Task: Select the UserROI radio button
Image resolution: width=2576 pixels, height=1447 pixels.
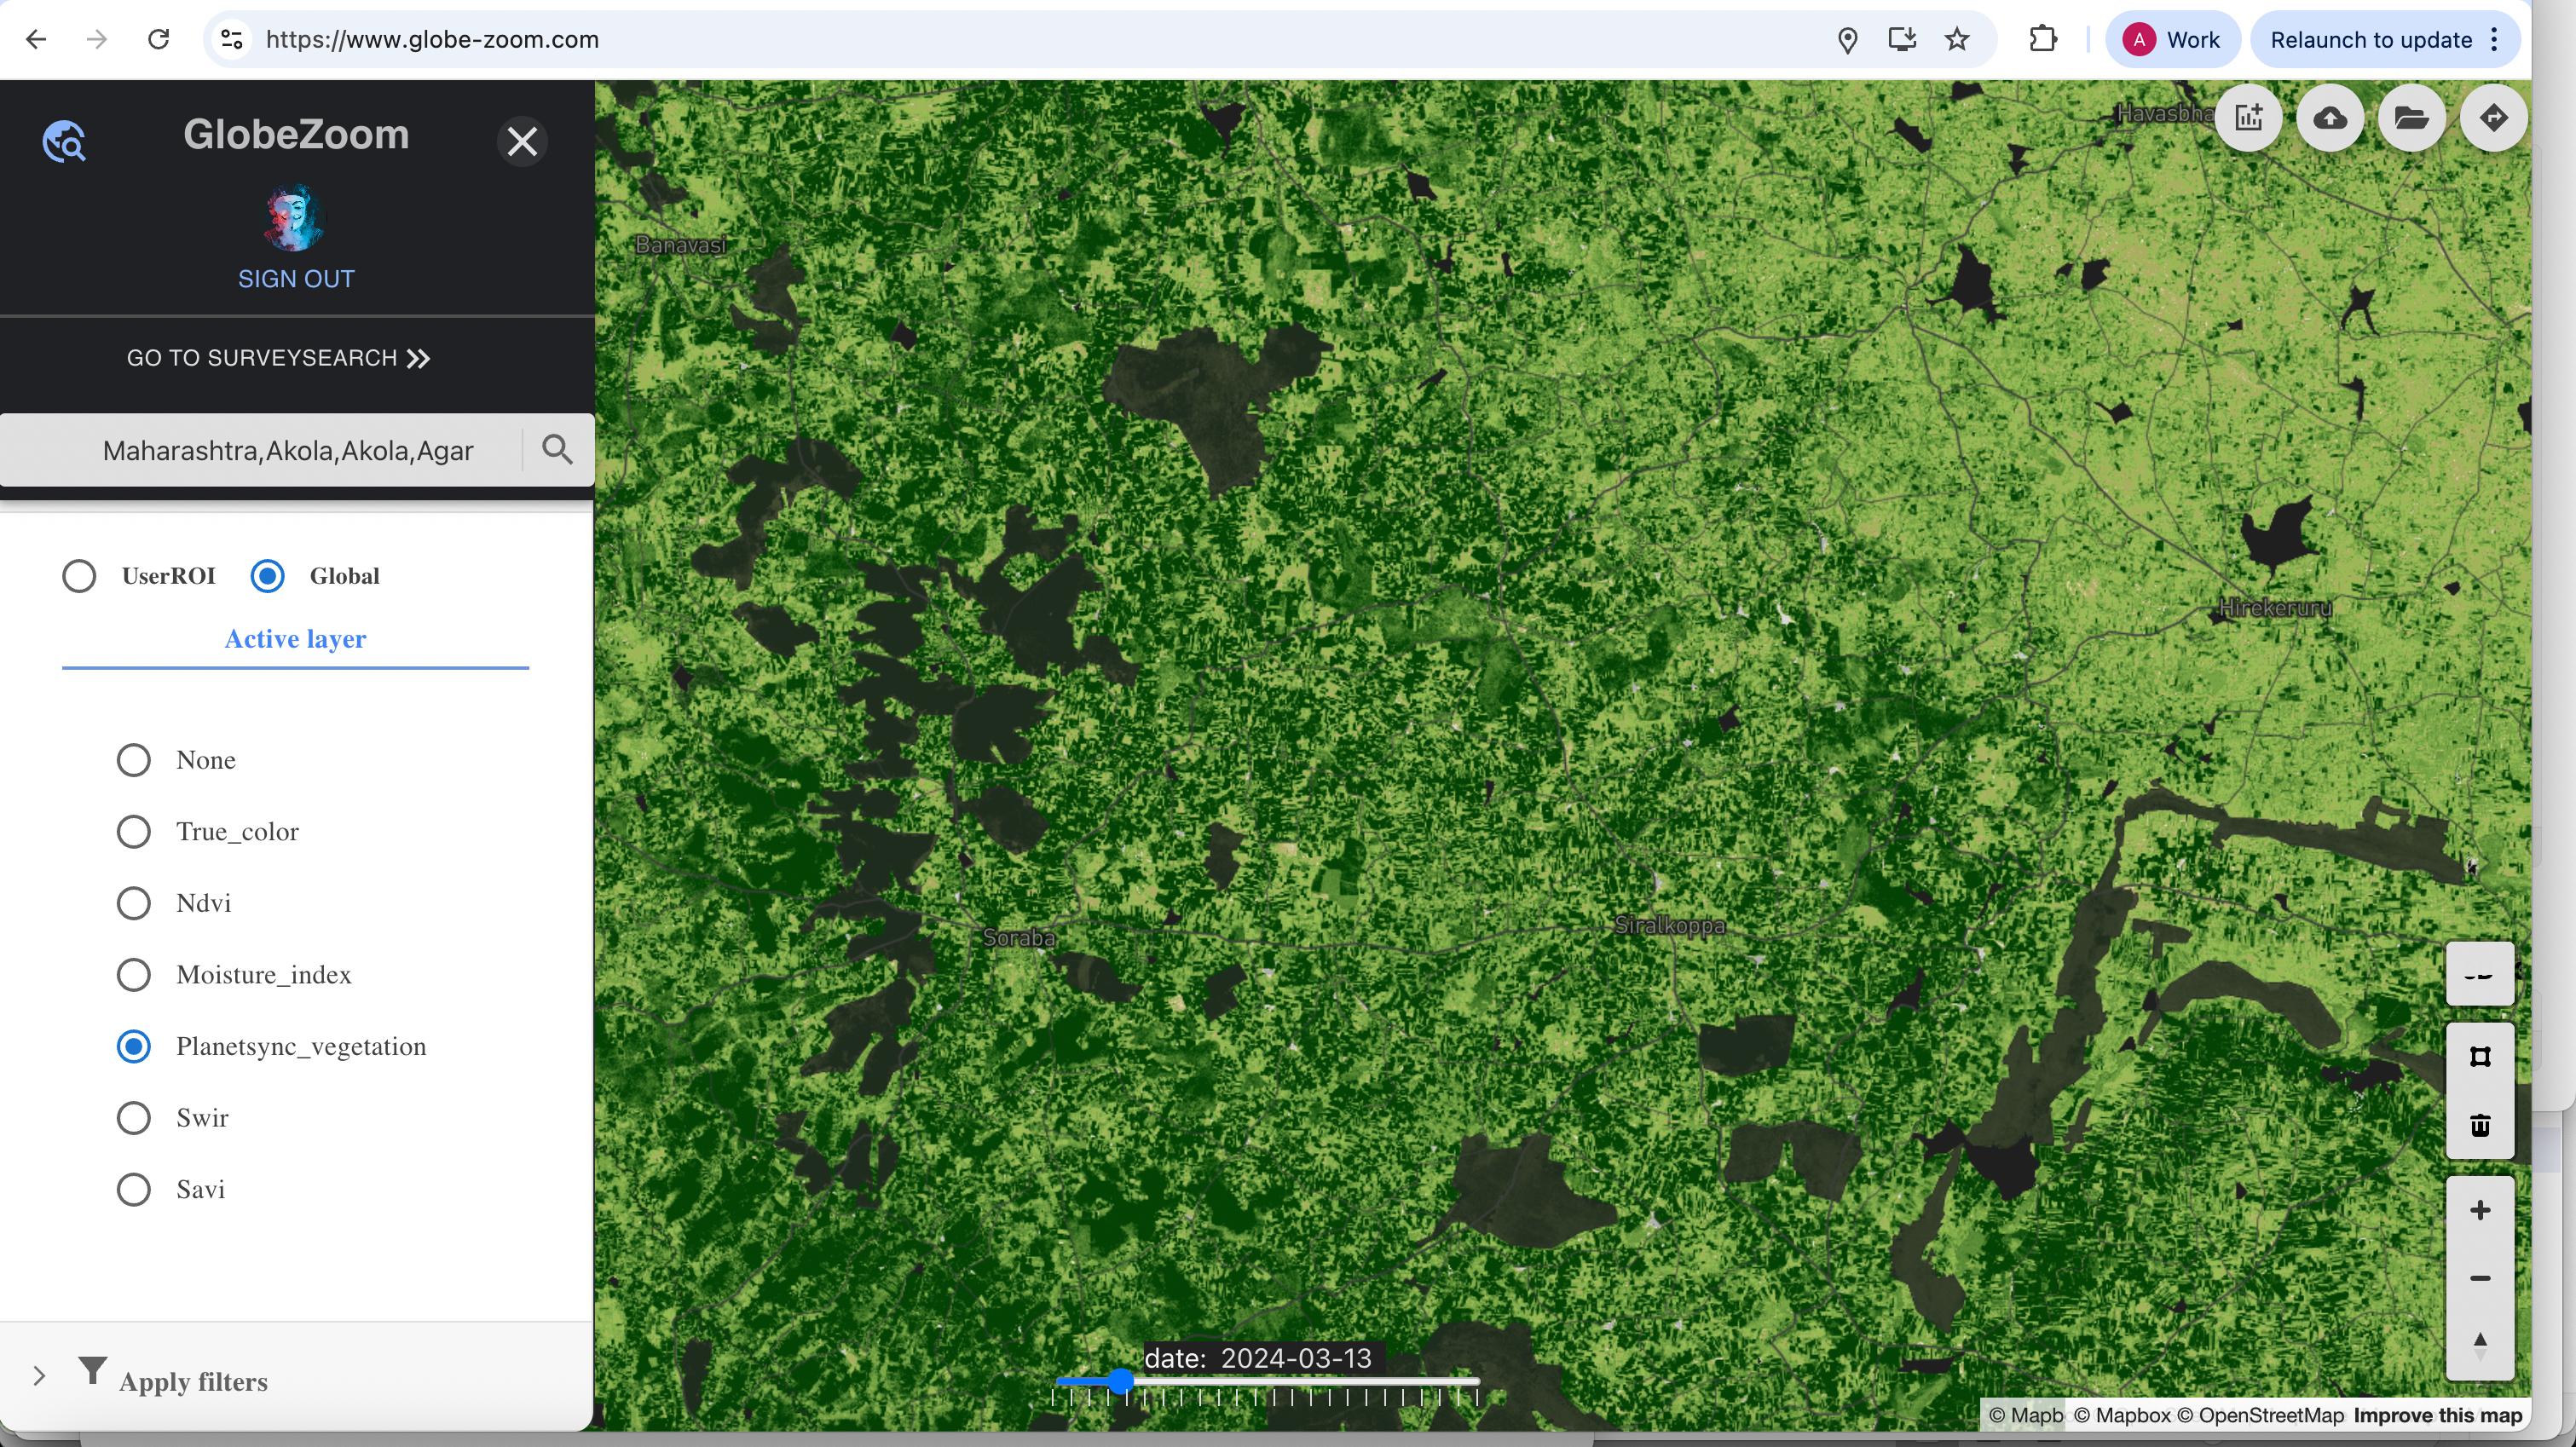Action: 79,575
